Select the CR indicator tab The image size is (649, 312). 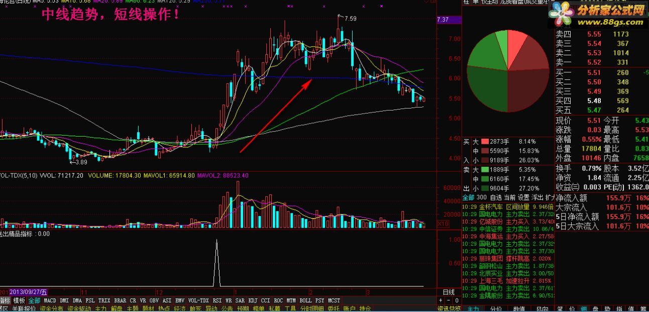coord(133,300)
